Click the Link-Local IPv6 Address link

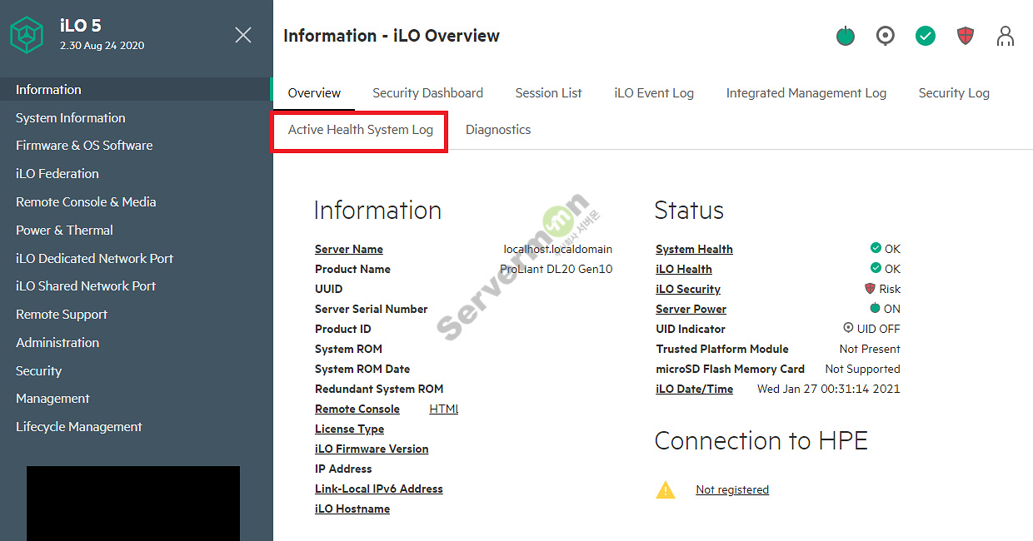pyautogui.click(x=379, y=489)
